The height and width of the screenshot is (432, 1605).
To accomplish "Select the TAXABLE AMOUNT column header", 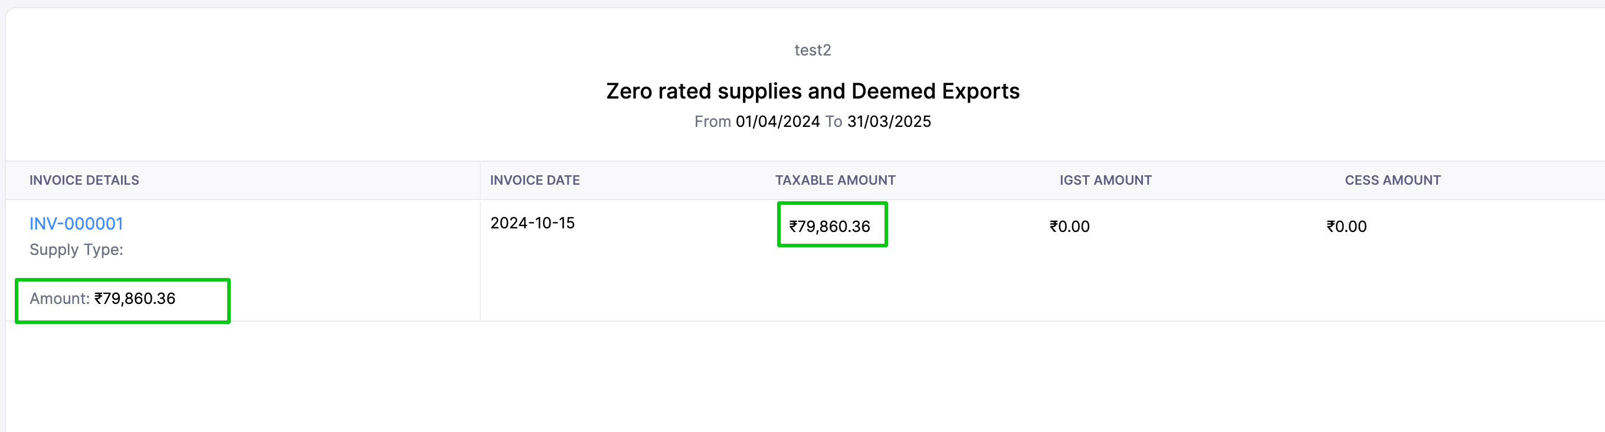I will [x=835, y=180].
